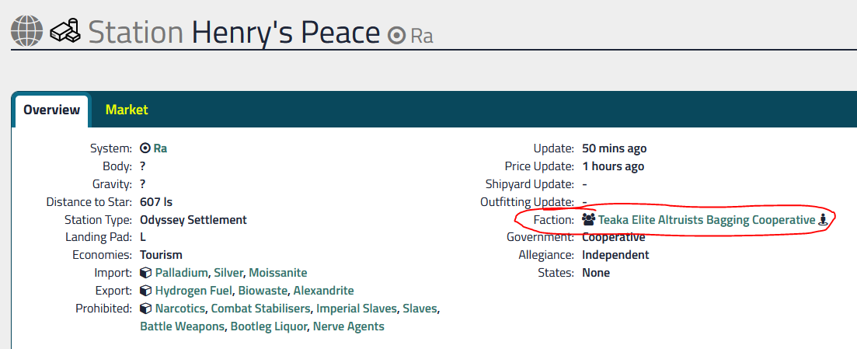Screen dimensions: 857x349
Task: Click the player faction icon after Cooperative
Action: tap(823, 220)
